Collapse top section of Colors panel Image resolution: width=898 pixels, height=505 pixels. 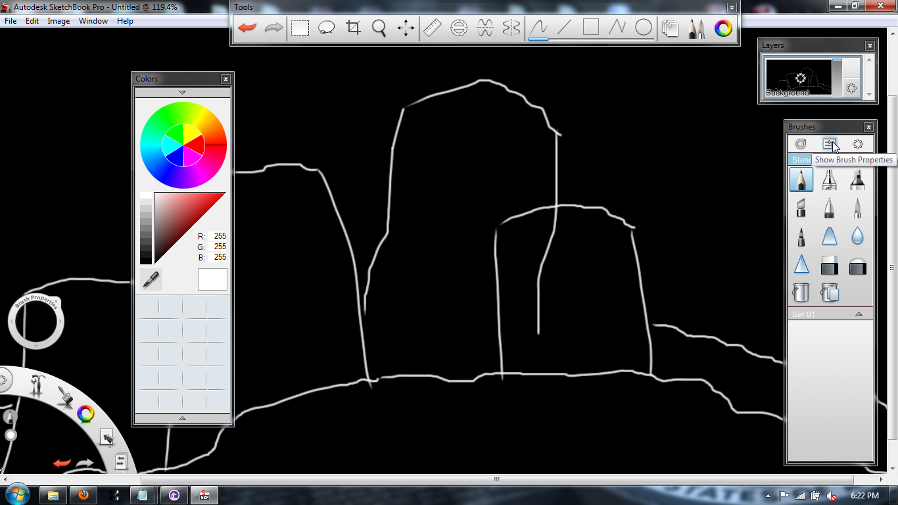pos(183,93)
